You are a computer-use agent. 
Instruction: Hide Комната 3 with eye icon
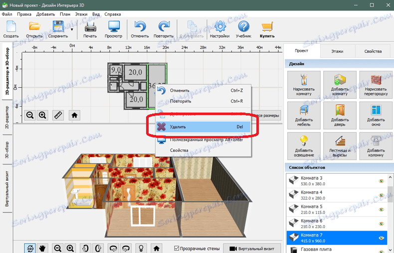[x=381, y=181]
